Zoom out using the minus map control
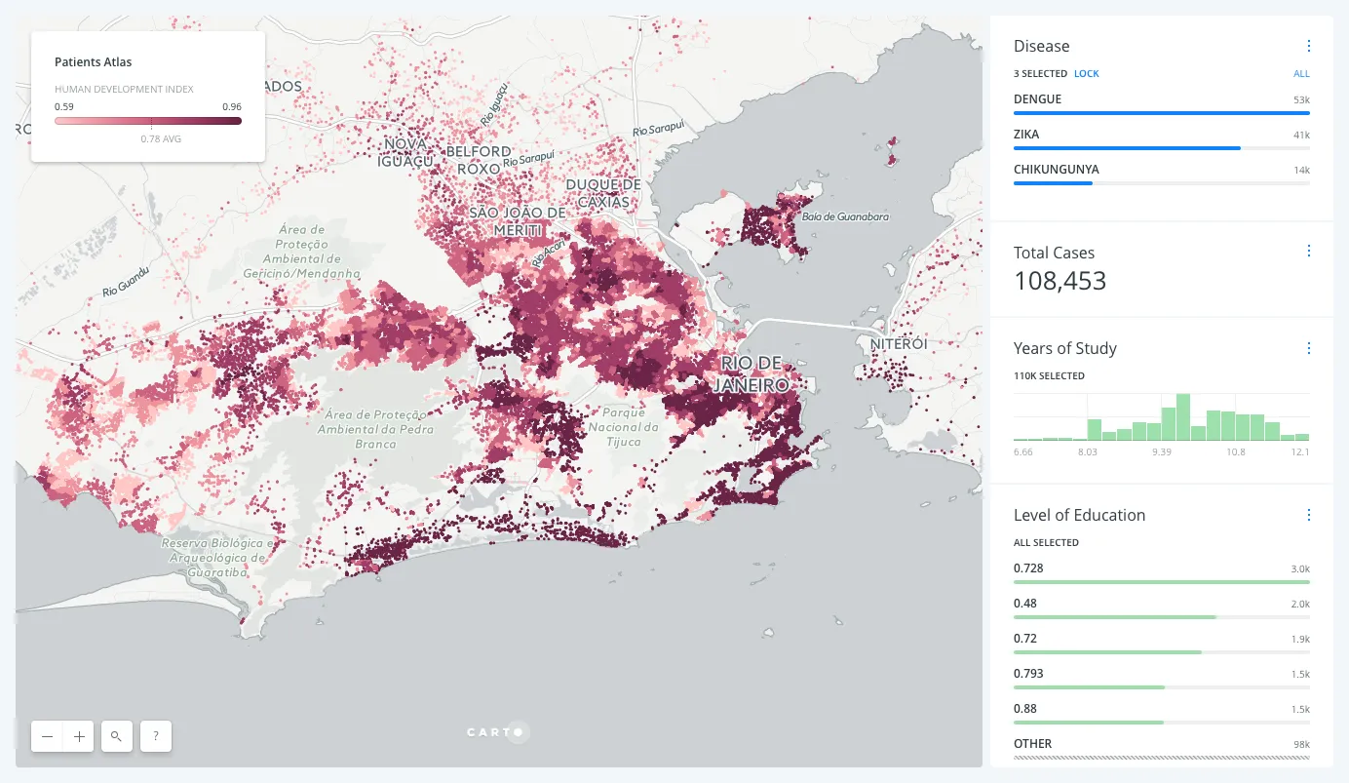 [x=47, y=736]
